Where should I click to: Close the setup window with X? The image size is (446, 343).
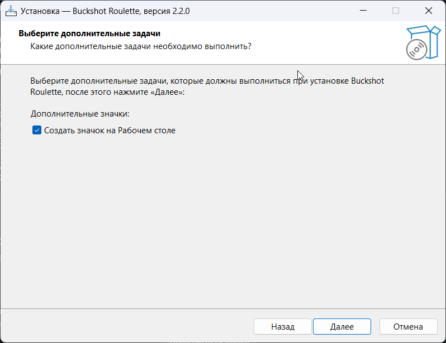(428, 11)
